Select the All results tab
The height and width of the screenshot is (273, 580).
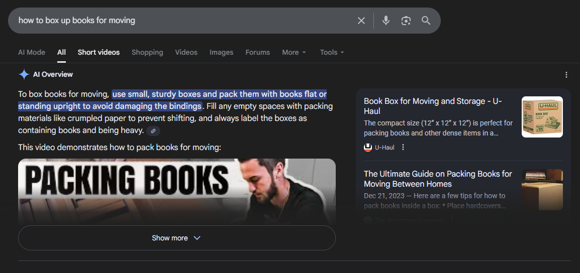point(61,53)
